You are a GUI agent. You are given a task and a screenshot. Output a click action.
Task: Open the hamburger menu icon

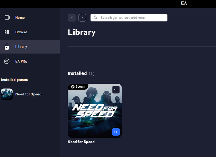click(3, 3)
